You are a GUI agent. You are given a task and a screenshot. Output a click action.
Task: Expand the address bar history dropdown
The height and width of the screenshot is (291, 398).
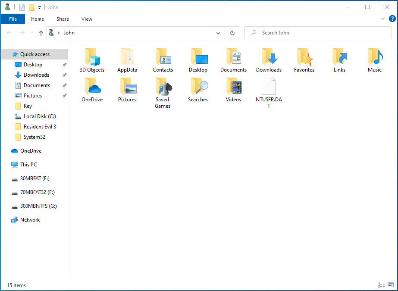[218, 33]
